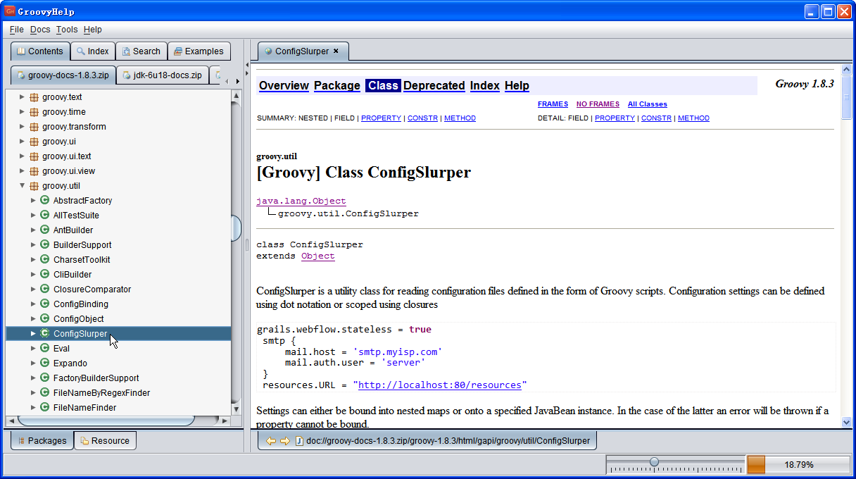The height and width of the screenshot is (479, 856).
Task: Switch to the Packages bottom tab
Action: click(x=42, y=441)
